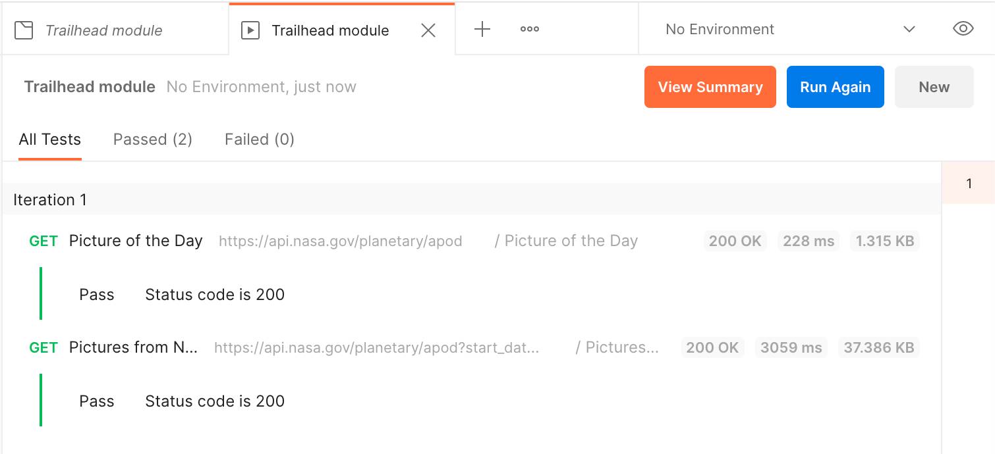The height and width of the screenshot is (454, 995).
Task: Open the more options ellipsis menu
Action: 529,29
